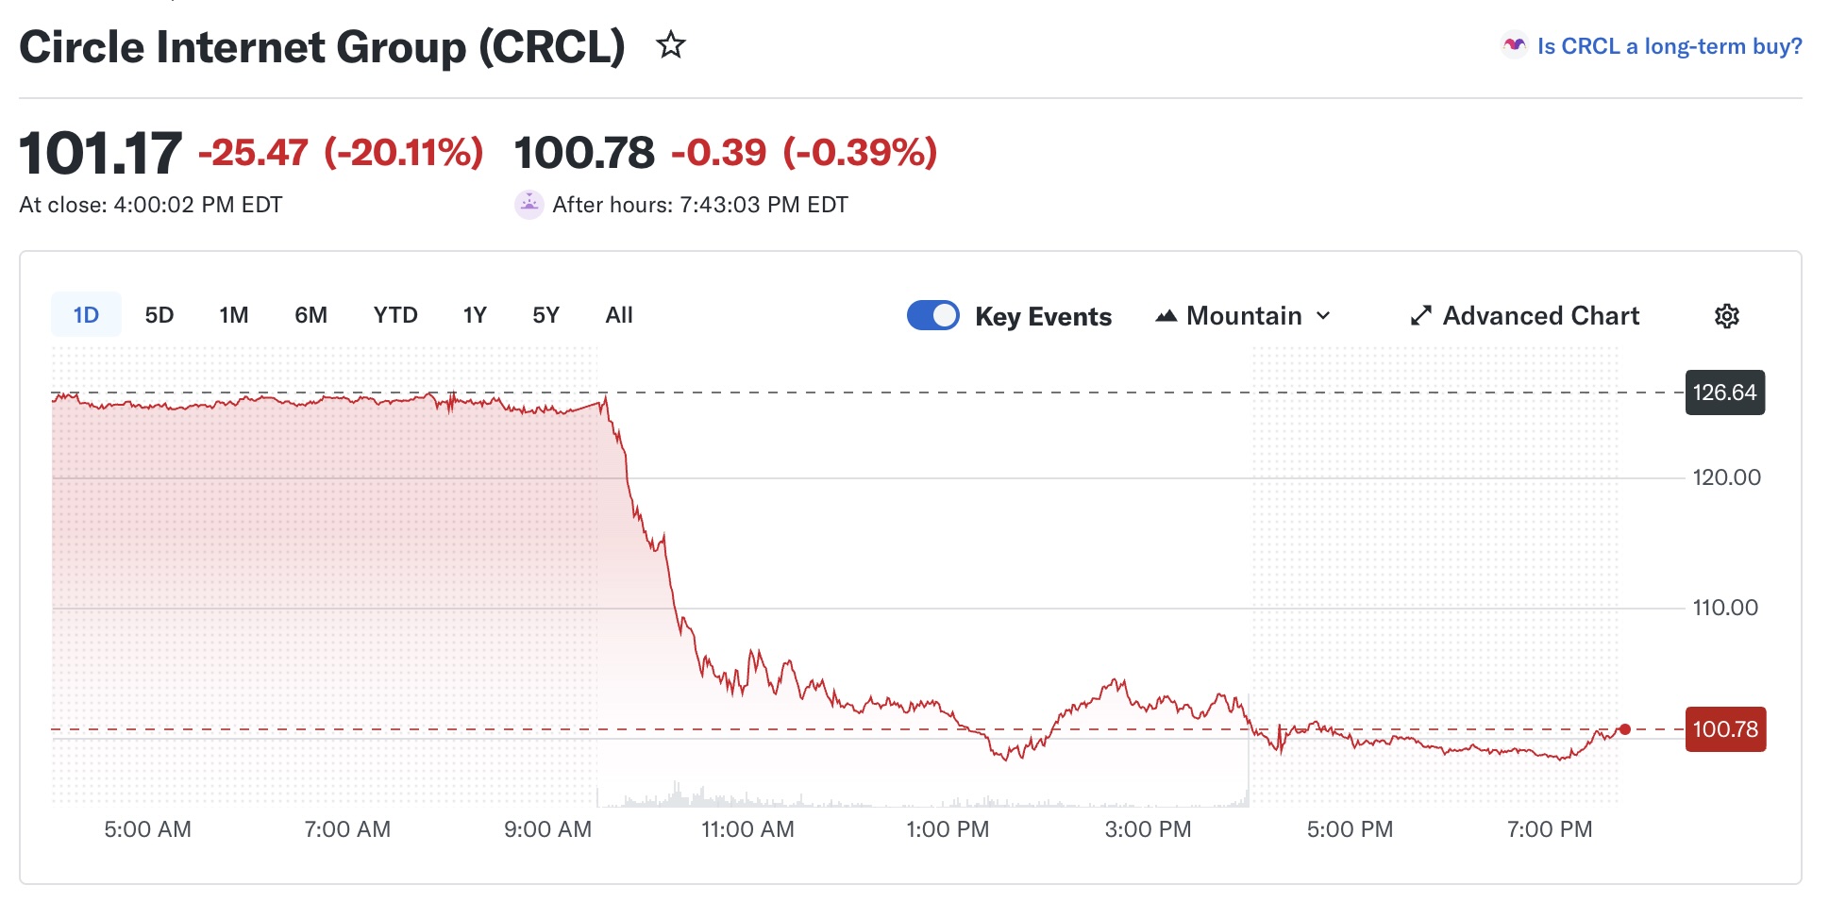Image resolution: width=1846 pixels, height=902 pixels.
Task: Display All historical price data
Action: (619, 315)
